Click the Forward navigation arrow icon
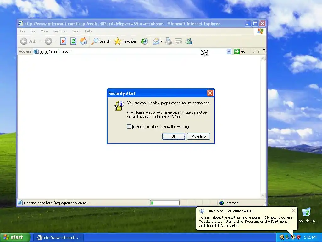Viewport: 322px width, 242px height. pyautogui.click(x=48, y=41)
